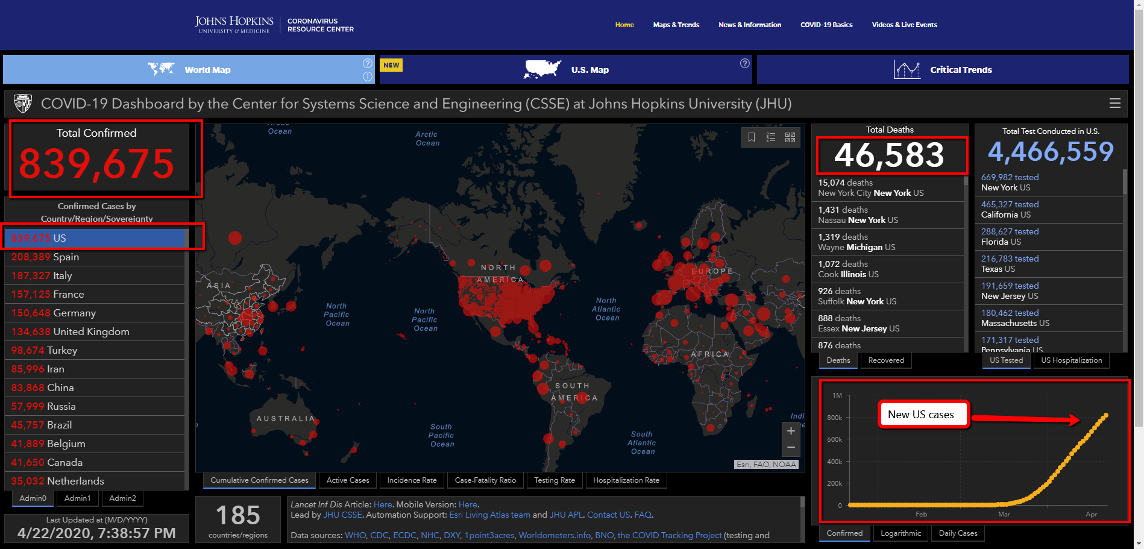Select the 187,327 Italy row
1144x549 pixels.
(x=95, y=276)
